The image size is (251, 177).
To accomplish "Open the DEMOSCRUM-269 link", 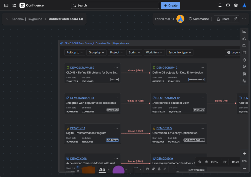I will coord(82,68).
